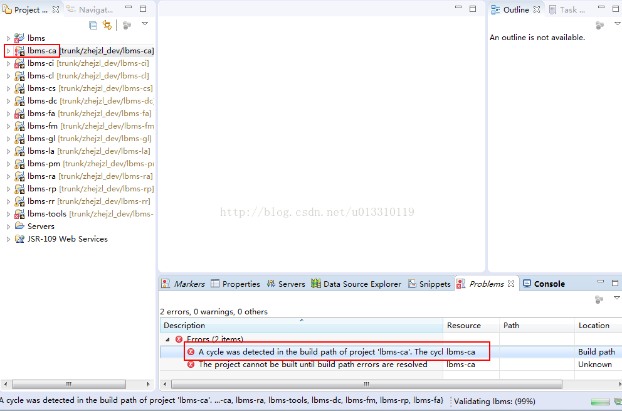
Task: Click Collapse All icon in Project Explorer
Action: [x=93, y=26]
